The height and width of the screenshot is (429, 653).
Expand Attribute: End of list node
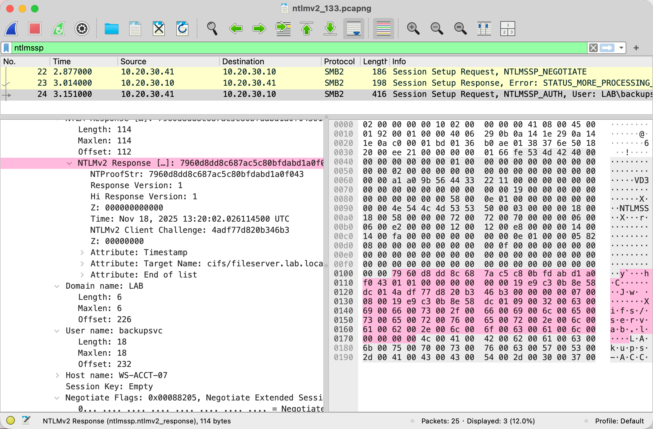[x=82, y=275]
